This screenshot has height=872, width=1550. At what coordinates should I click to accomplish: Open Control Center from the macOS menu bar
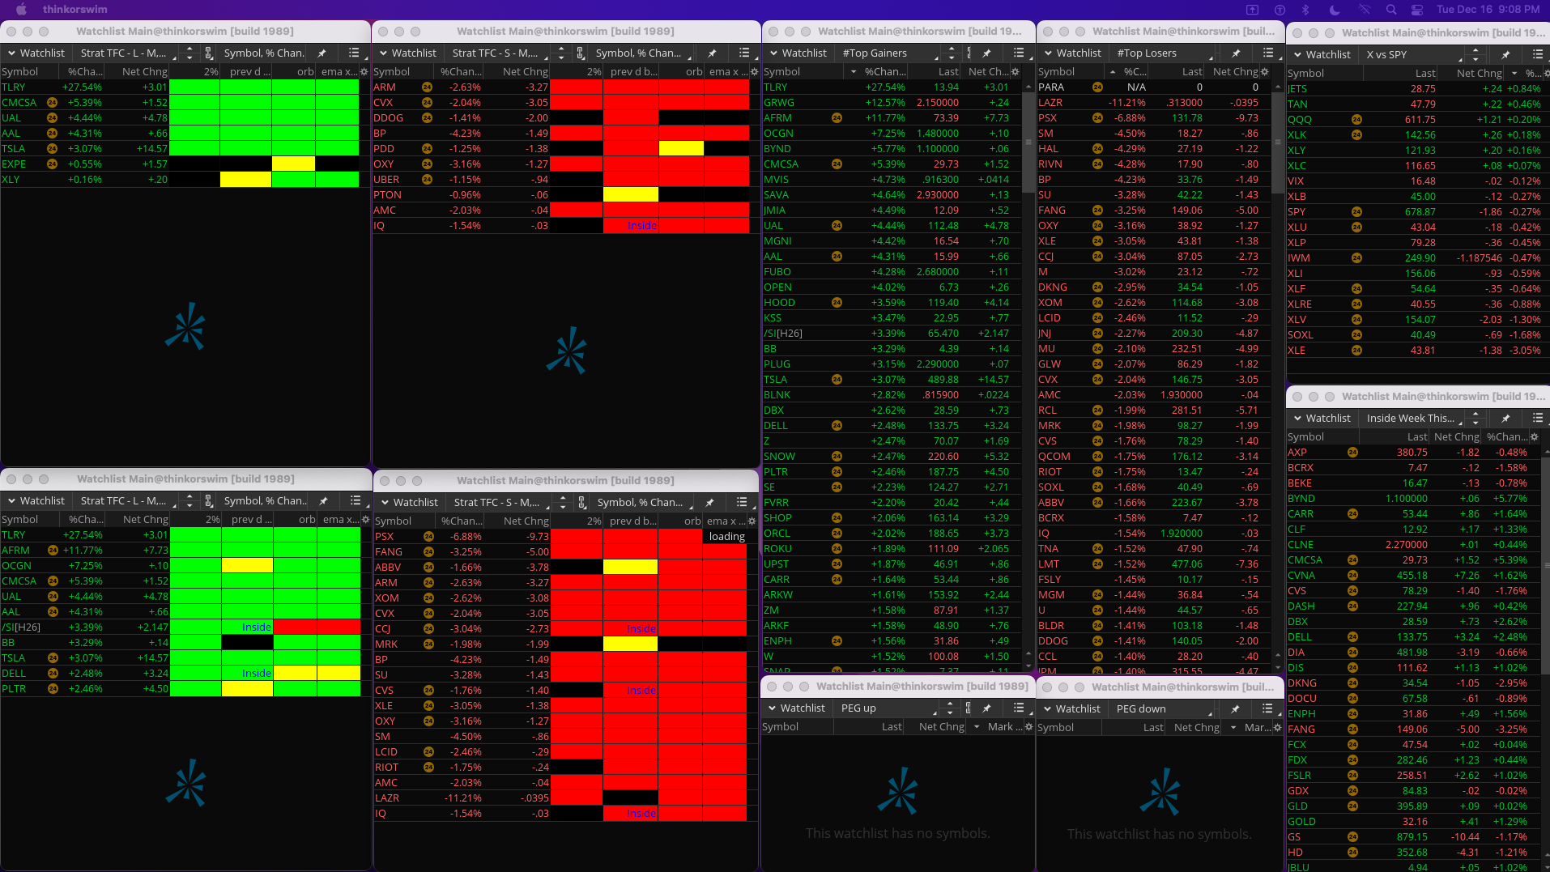pos(1417,10)
